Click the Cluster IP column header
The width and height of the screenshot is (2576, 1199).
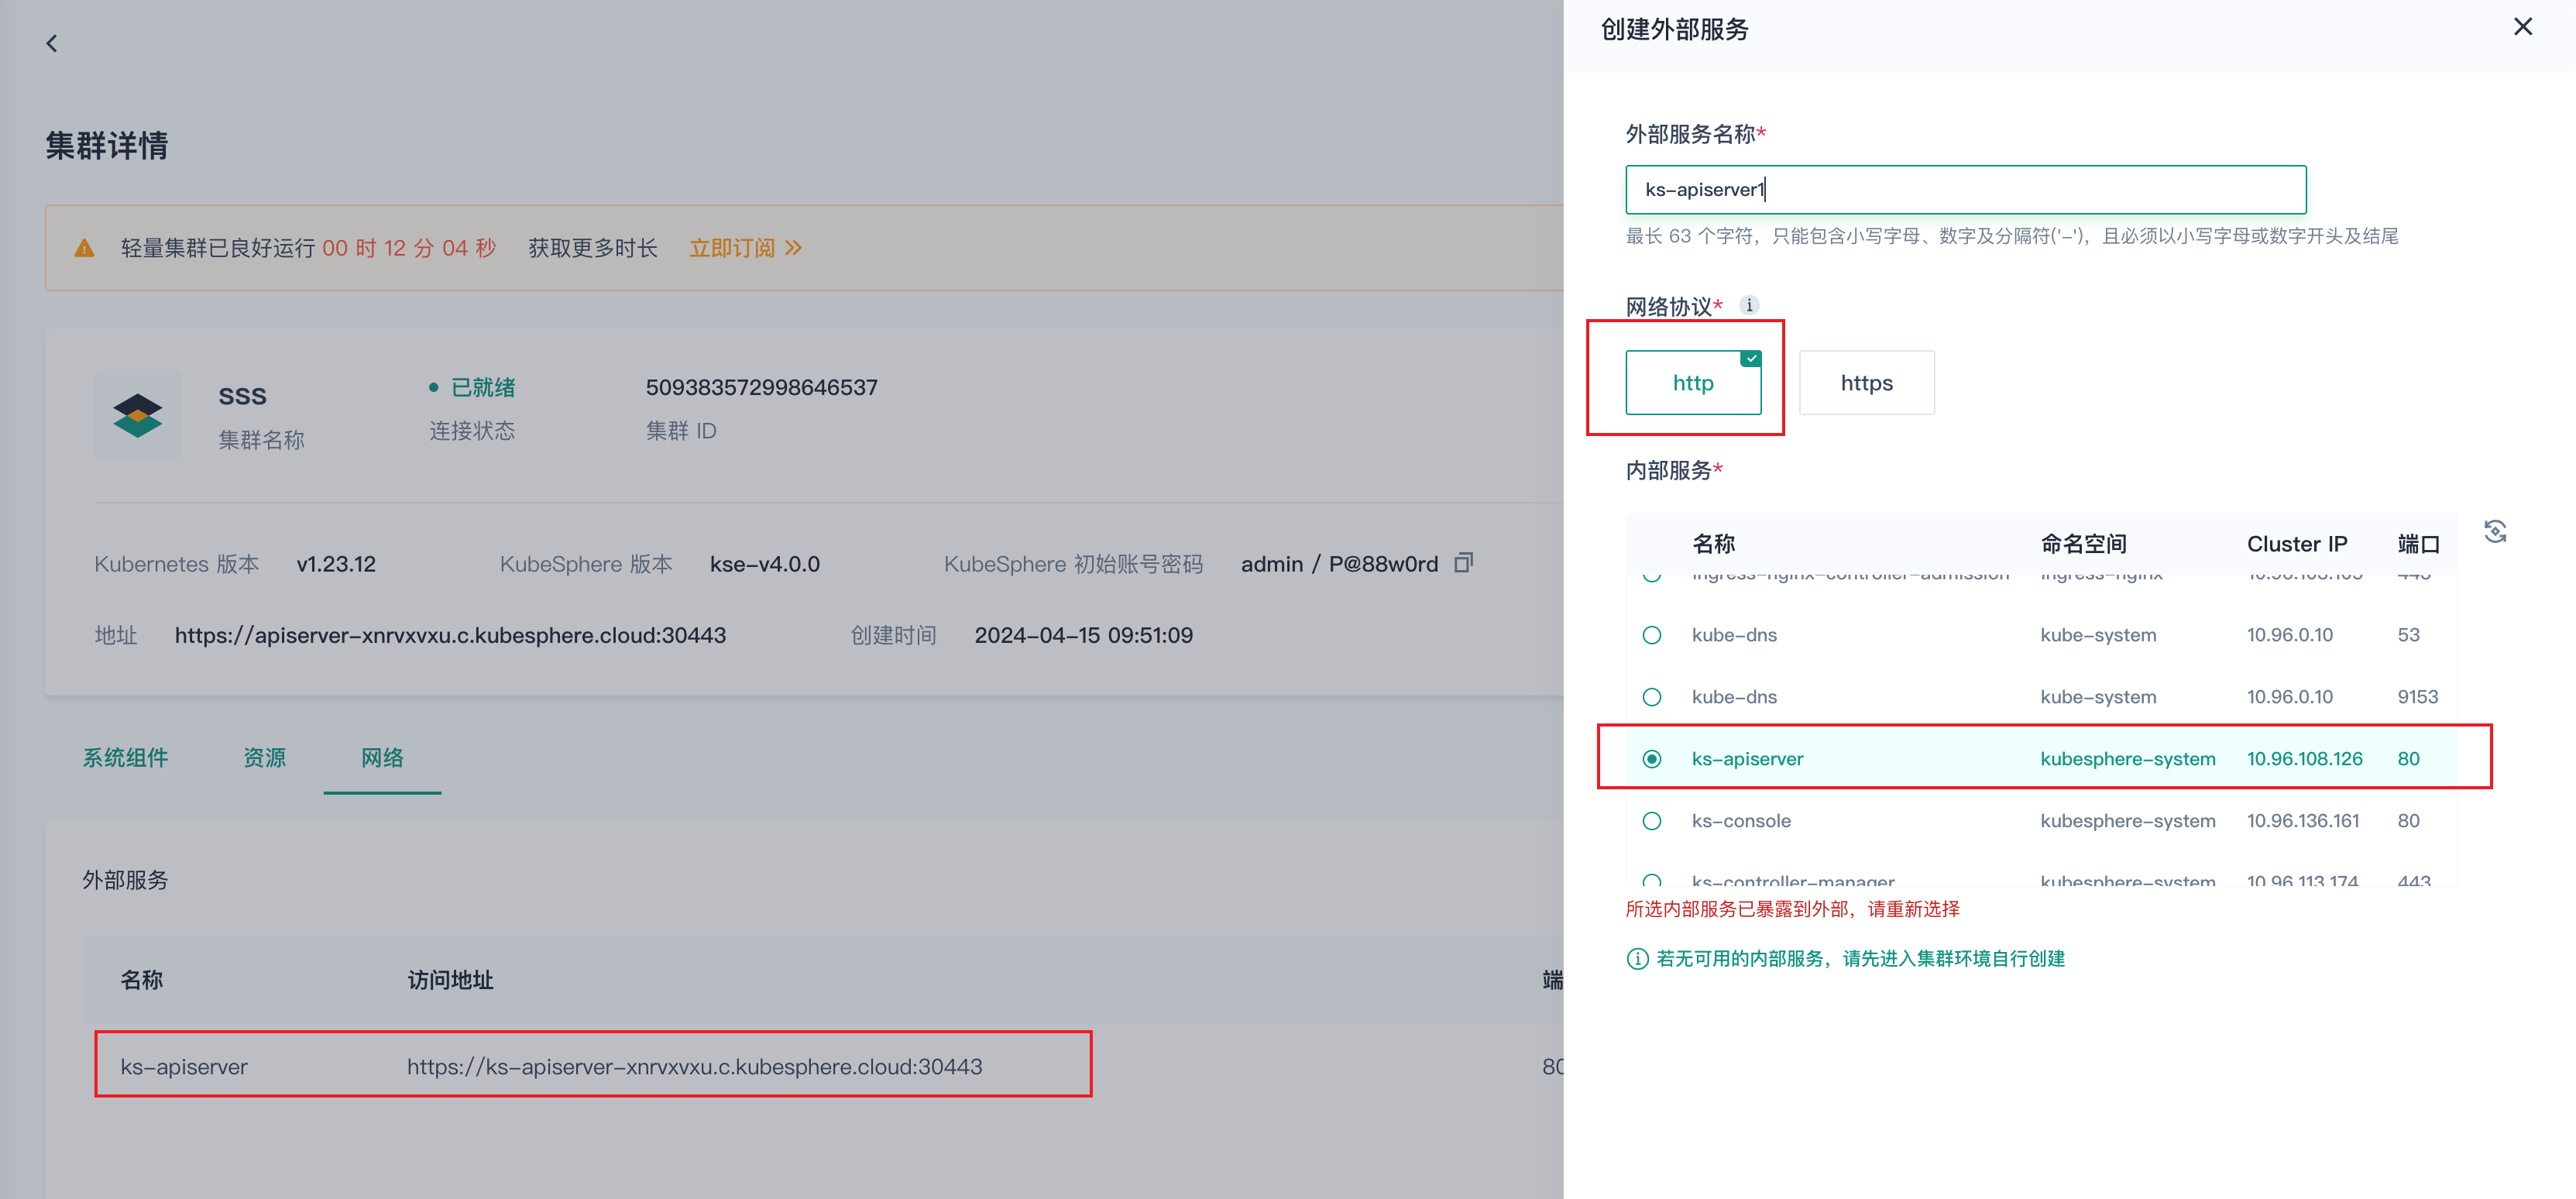pyautogui.click(x=2296, y=544)
